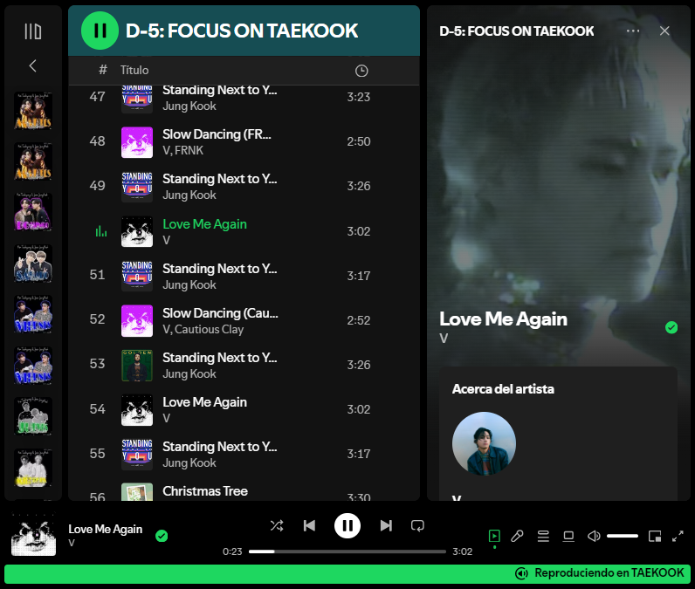The image size is (695, 589).
Task: Open the artist V profile picture
Action: tap(484, 444)
